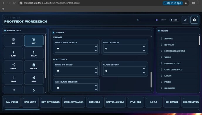Decrease Lockup Delay value
This screenshot has height=115, width=202.
(x=144, y=50)
